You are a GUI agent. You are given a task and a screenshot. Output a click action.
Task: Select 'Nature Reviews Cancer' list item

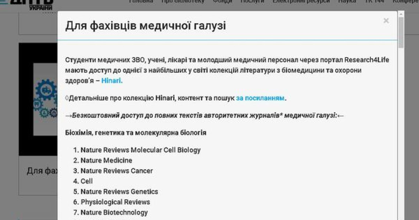(117, 170)
